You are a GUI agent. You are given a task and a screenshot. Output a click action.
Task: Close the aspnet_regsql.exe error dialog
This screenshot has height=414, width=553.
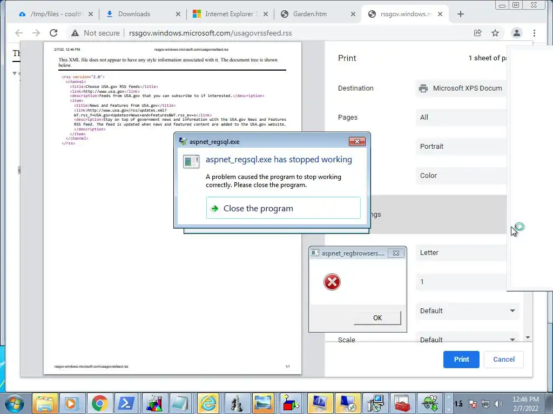[357, 142]
